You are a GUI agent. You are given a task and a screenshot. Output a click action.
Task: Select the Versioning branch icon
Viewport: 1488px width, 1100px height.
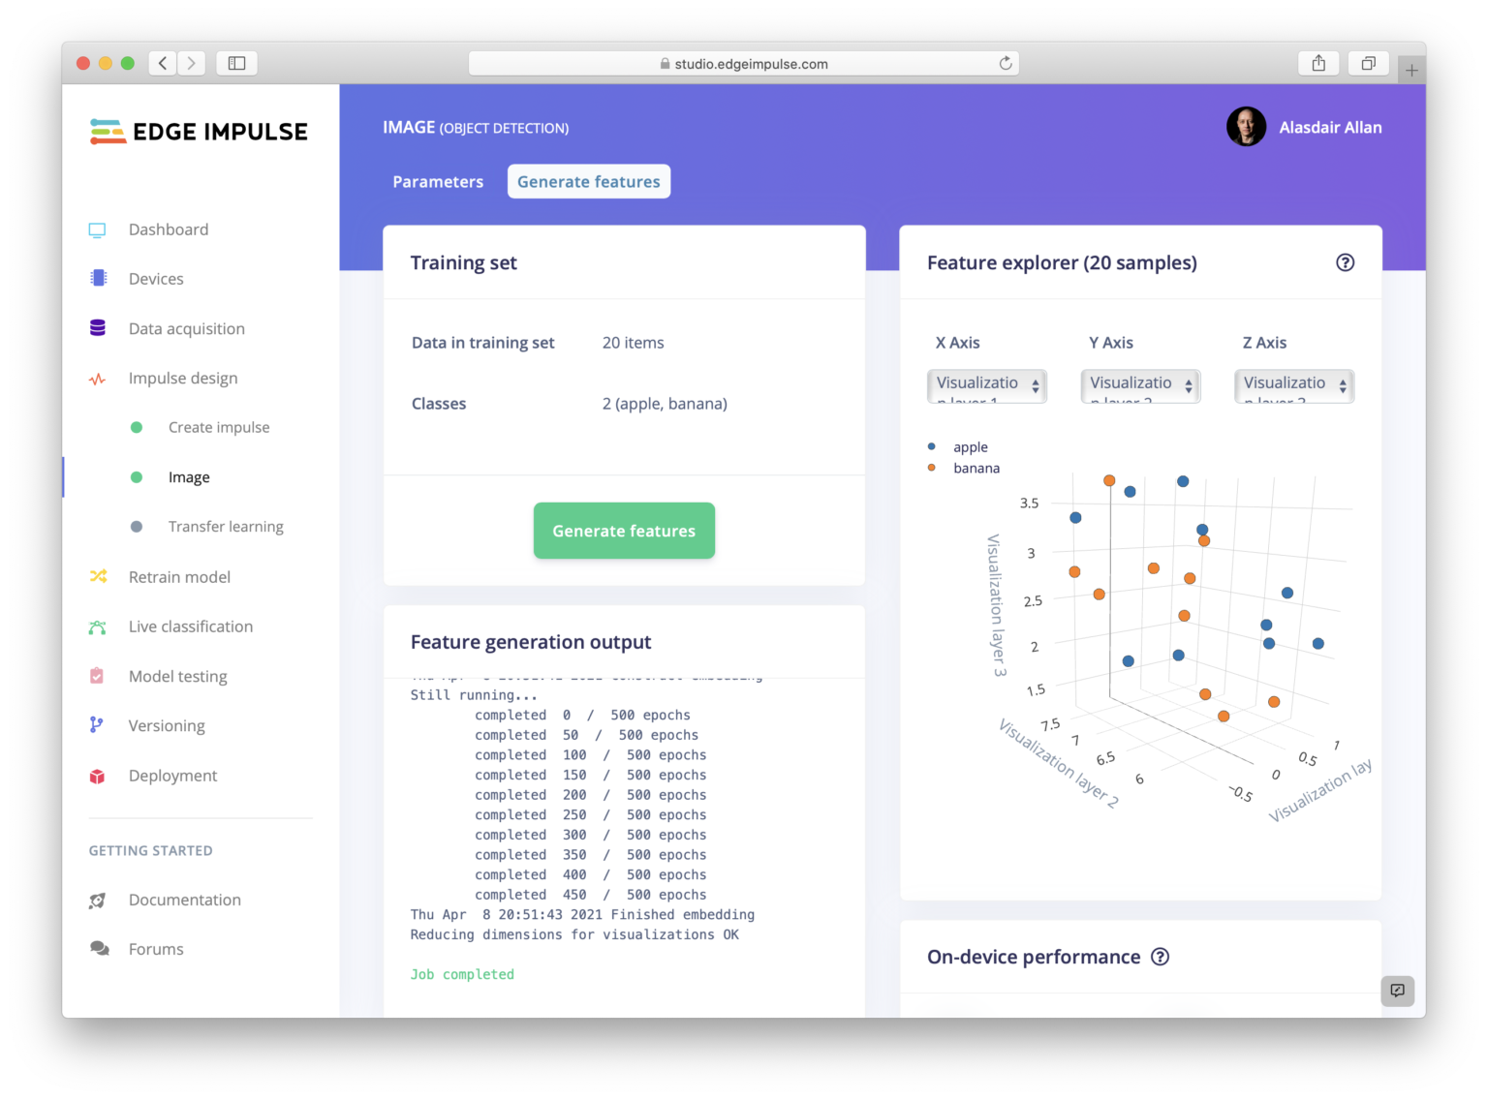(97, 725)
